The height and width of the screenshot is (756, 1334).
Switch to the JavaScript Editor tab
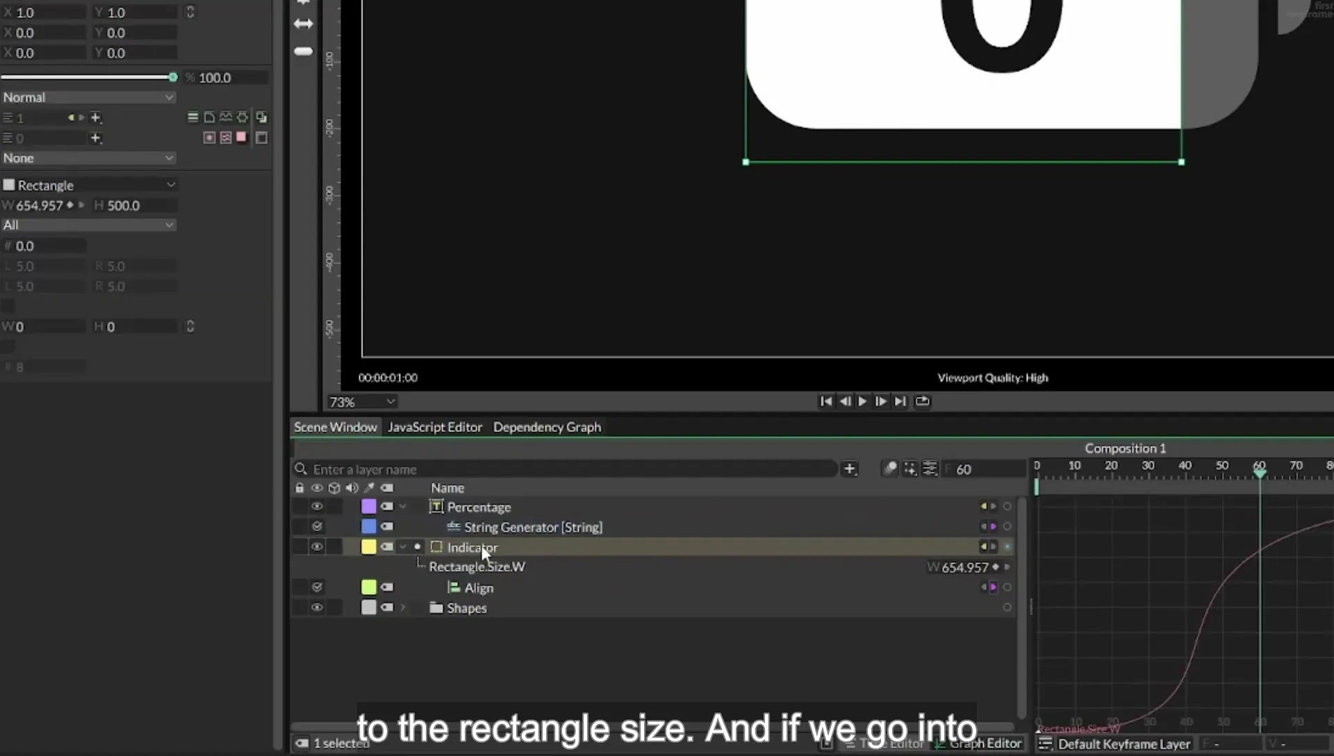click(435, 427)
